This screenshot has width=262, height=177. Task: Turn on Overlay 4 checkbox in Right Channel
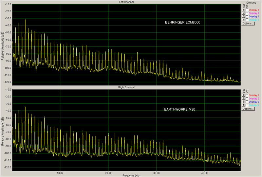coord(247,105)
